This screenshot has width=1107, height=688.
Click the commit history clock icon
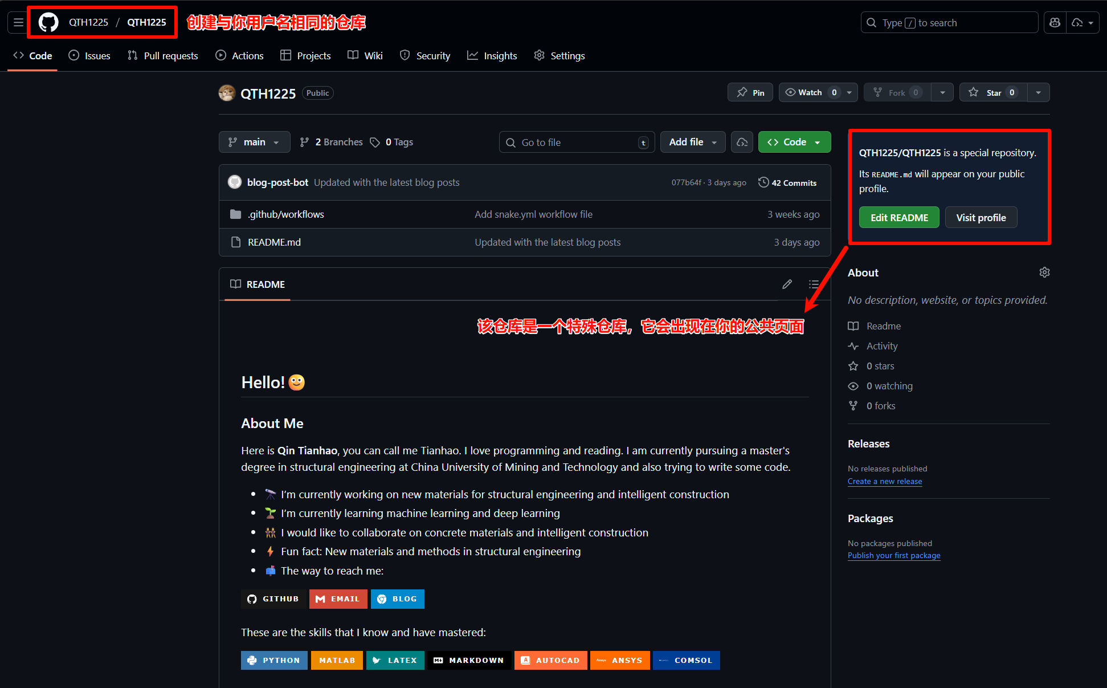tap(763, 182)
